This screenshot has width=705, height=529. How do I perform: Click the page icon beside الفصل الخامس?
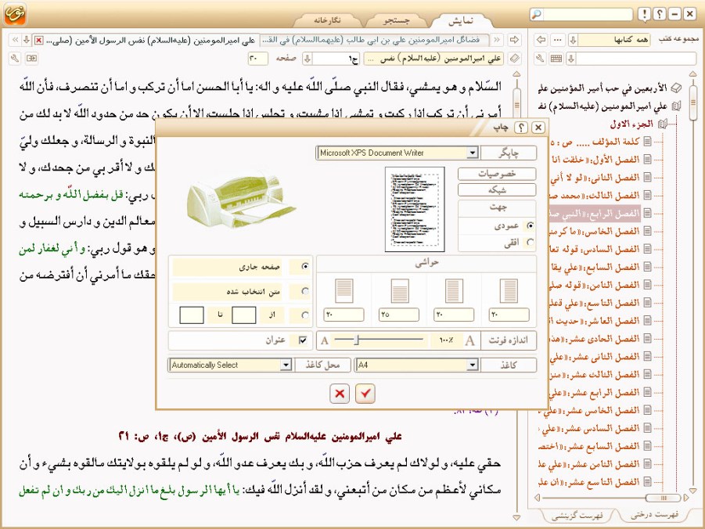[x=647, y=231]
